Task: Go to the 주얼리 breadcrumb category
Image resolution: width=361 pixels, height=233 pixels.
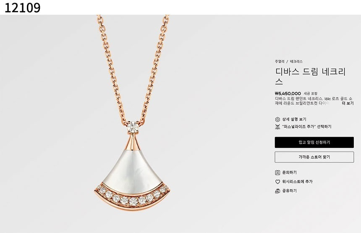Action: click(280, 61)
